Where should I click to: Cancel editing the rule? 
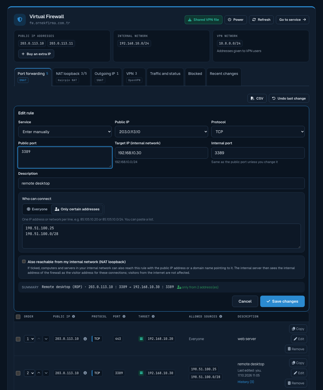click(x=245, y=301)
